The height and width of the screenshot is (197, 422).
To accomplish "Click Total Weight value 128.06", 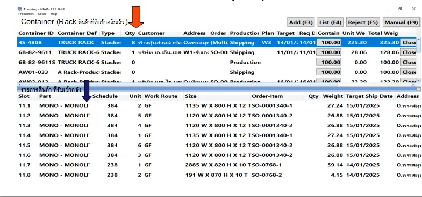I will (x=389, y=52).
